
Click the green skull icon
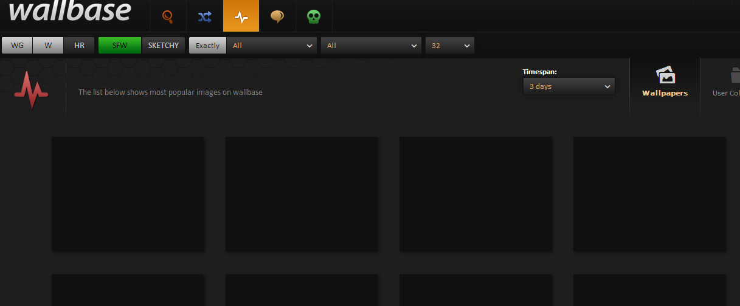tap(314, 16)
